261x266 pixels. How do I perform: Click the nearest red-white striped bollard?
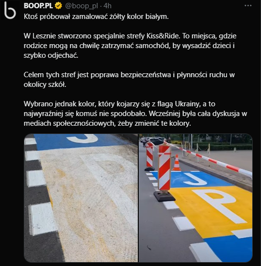point(164,172)
